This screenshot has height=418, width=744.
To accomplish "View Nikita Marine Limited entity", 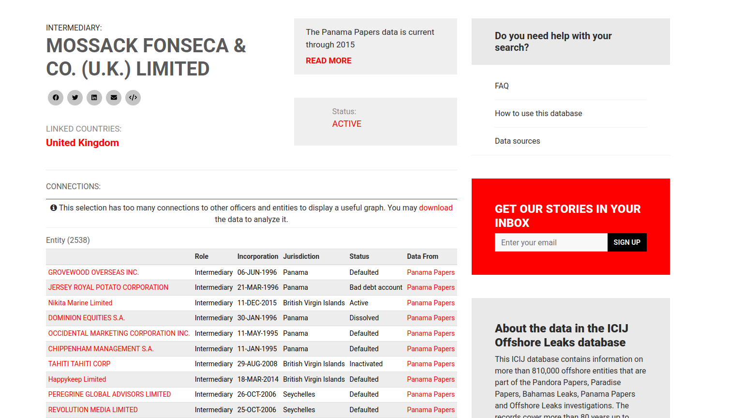I will coord(80,303).
